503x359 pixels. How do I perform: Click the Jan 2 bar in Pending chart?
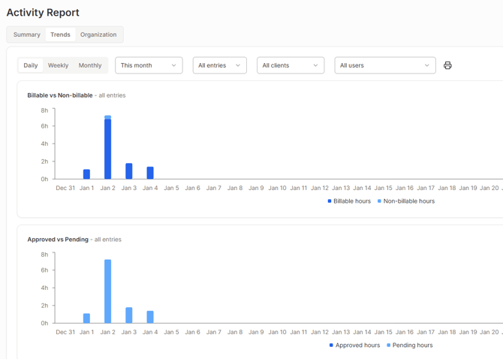click(108, 293)
